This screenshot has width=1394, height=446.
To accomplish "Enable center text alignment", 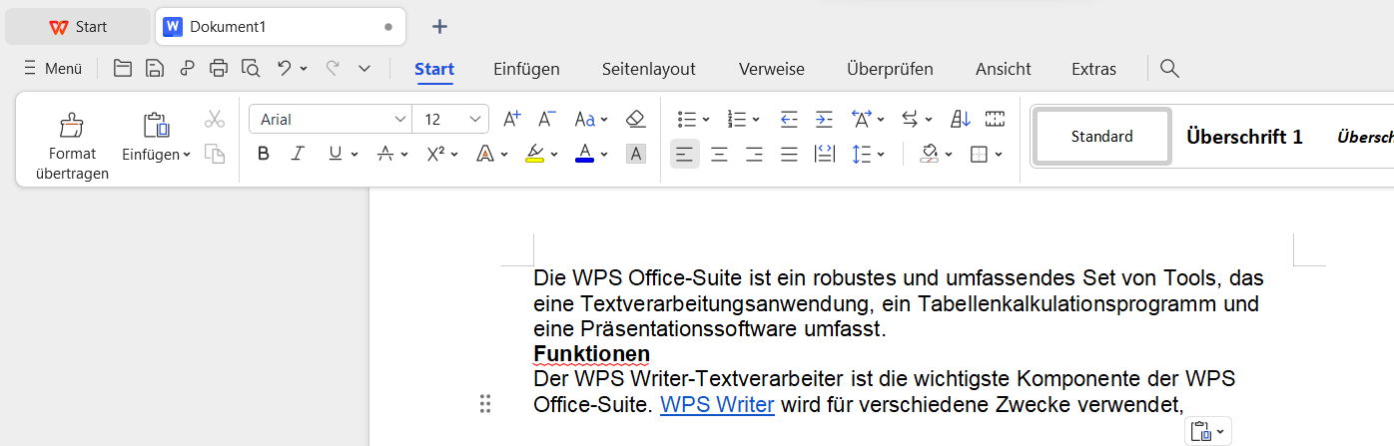I will pyautogui.click(x=719, y=154).
